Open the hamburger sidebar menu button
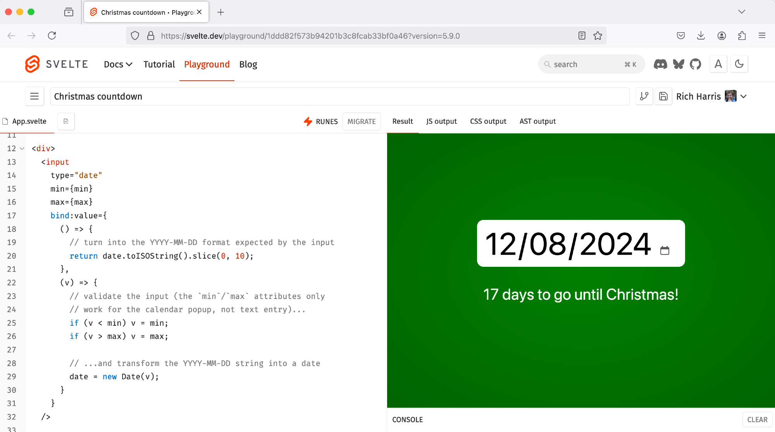775x432 pixels. click(x=34, y=96)
